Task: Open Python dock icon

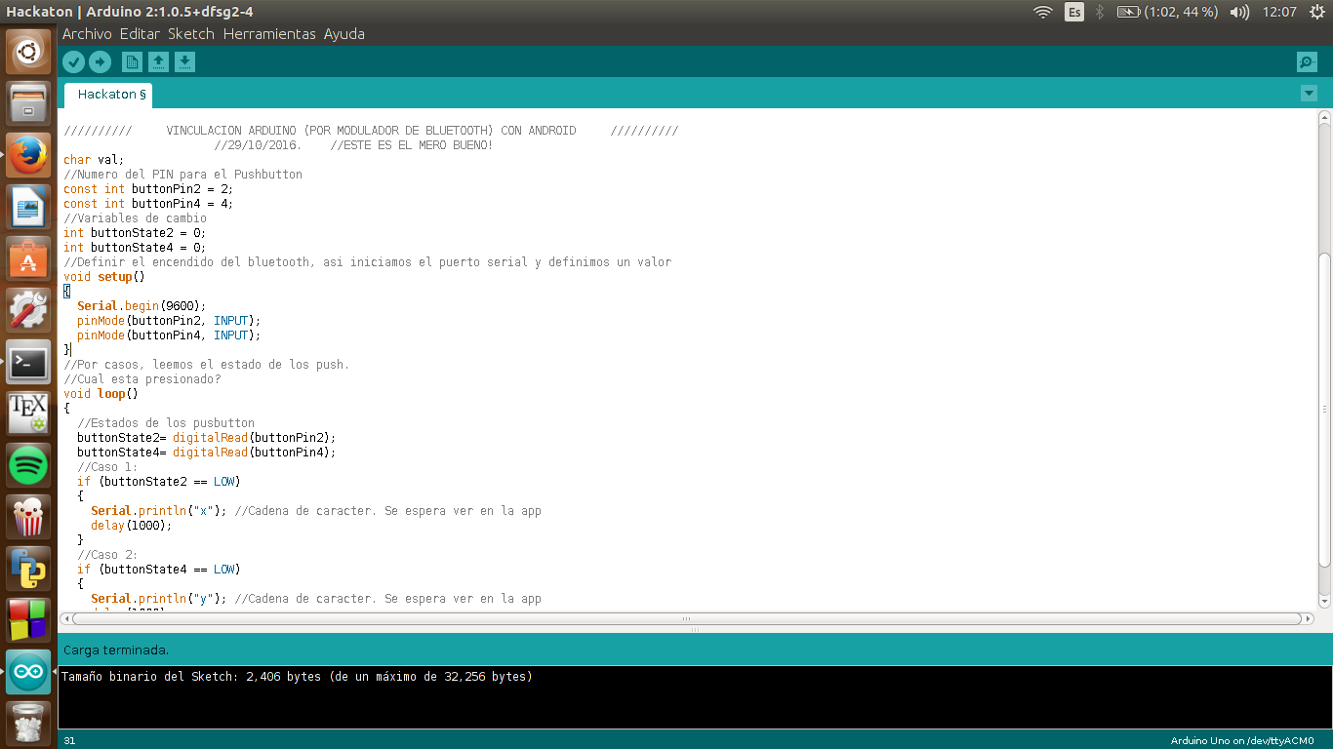Action: (28, 569)
